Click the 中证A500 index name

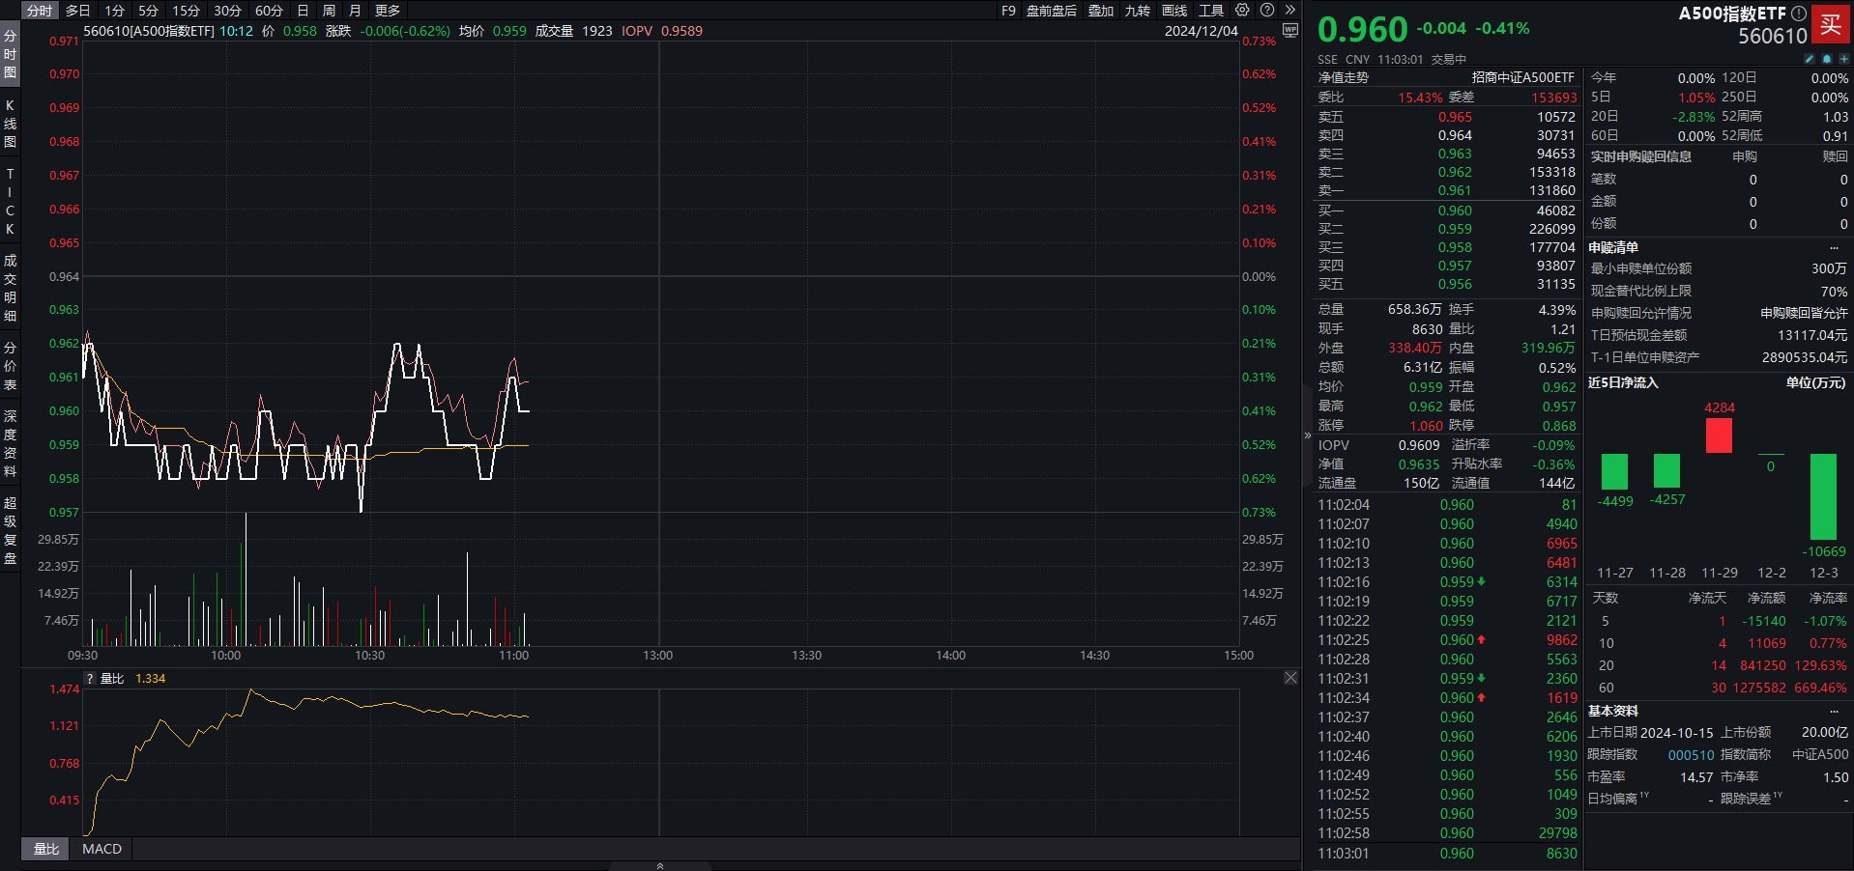(1819, 755)
